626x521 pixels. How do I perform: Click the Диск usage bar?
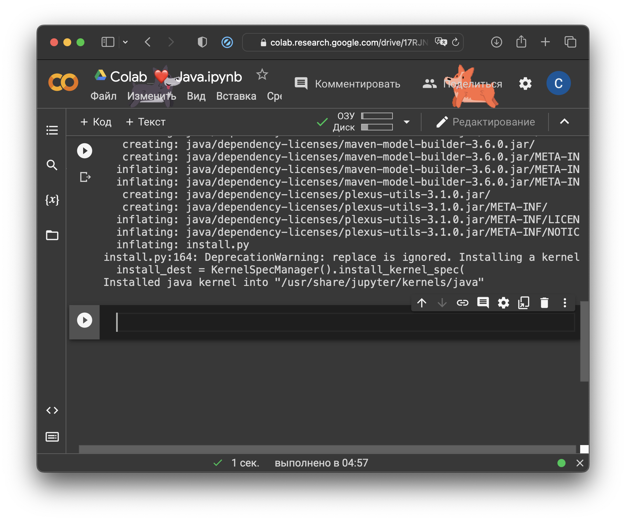377,127
